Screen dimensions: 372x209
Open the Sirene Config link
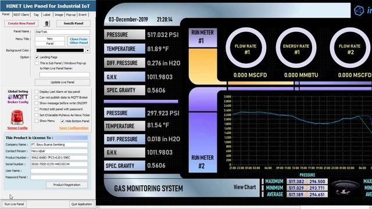pyautogui.click(x=17, y=128)
